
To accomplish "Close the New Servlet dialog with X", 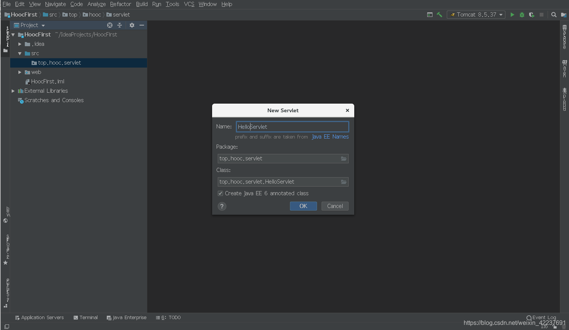I will pyautogui.click(x=347, y=110).
